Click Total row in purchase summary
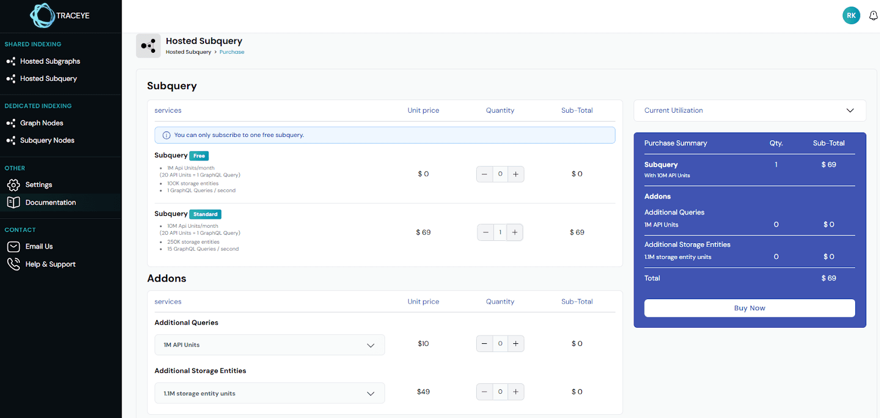 750,278
